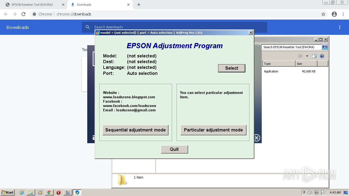Image resolution: width=349 pixels, height=196 pixels.
Task: Click the network tray icon
Action: (317, 192)
